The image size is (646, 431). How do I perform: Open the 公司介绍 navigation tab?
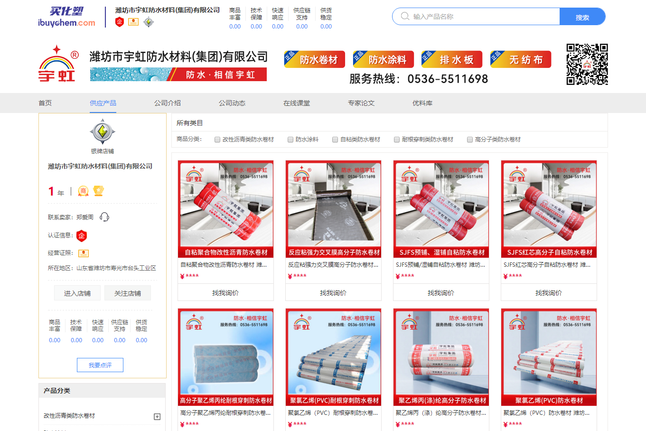click(x=168, y=103)
